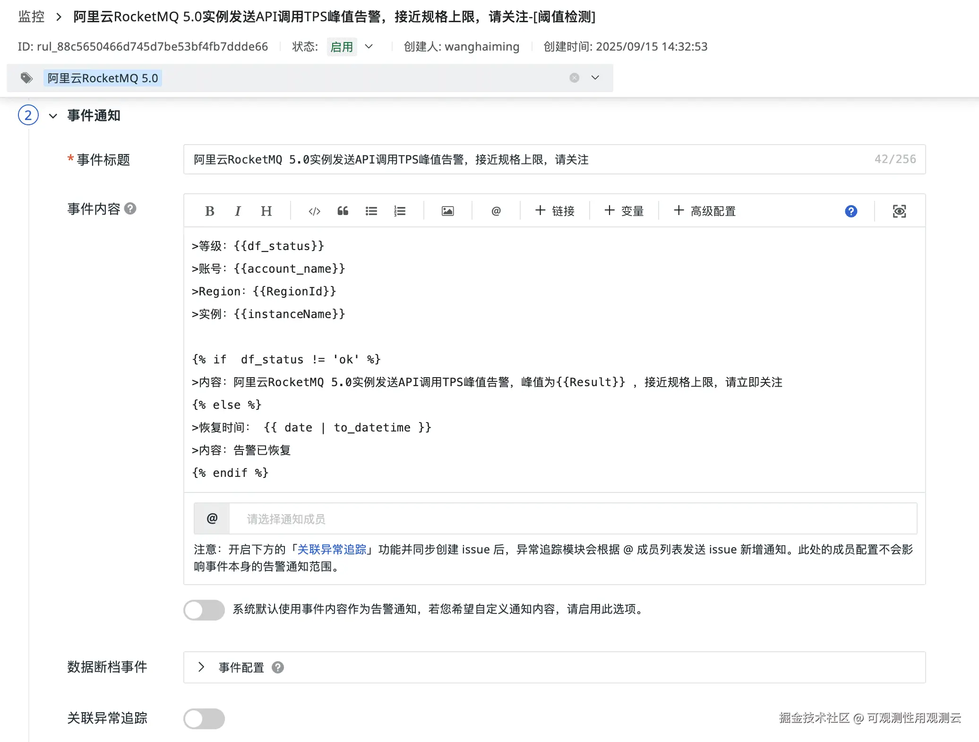Screen dimensions: 979x742
Task: Toggle 关联异常追踪 switch on
Action: click(x=204, y=718)
